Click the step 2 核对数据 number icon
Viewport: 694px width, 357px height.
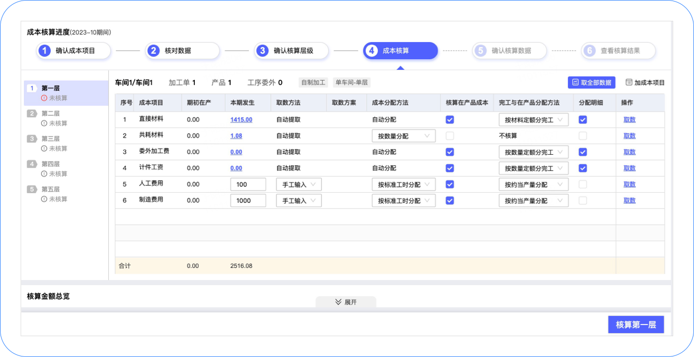click(154, 51)
